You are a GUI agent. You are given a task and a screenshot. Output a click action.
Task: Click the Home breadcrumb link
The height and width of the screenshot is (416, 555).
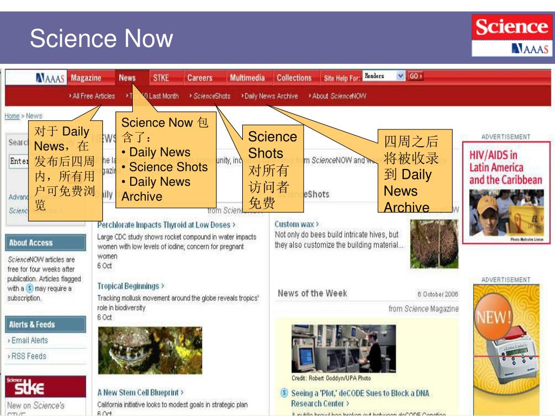[x=12, y=116]
